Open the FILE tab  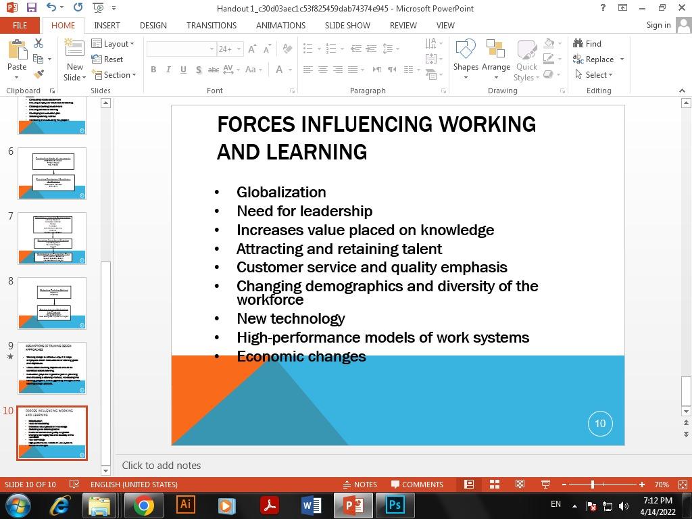[20, 25]
